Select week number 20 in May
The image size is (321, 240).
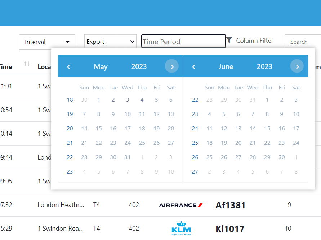tap(70, 129)
